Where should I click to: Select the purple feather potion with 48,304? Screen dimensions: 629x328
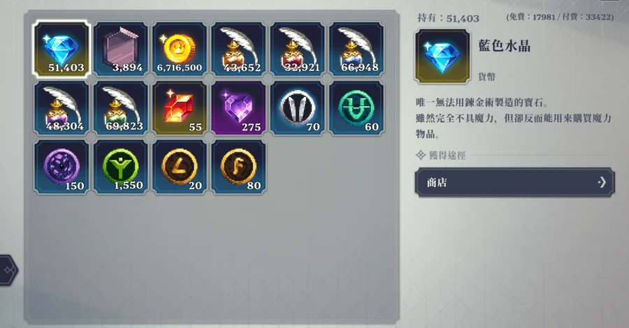coord(62,108)
